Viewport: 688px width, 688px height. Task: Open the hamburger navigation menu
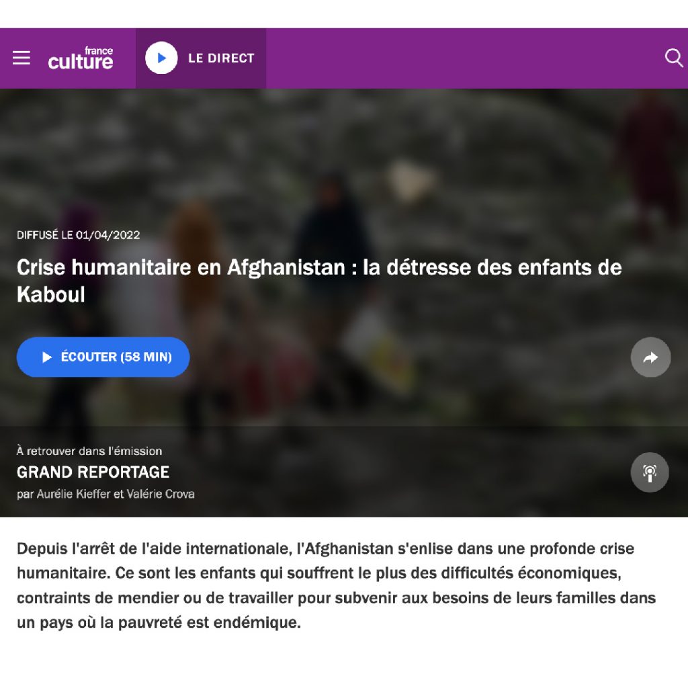pos(21,58)
